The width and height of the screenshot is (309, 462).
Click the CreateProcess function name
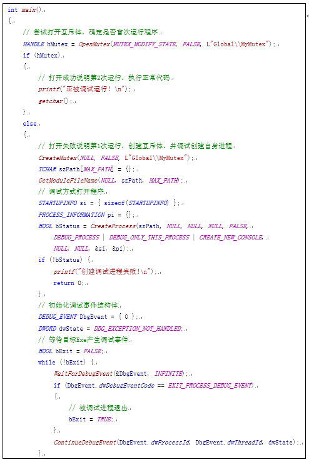point(113,226)
